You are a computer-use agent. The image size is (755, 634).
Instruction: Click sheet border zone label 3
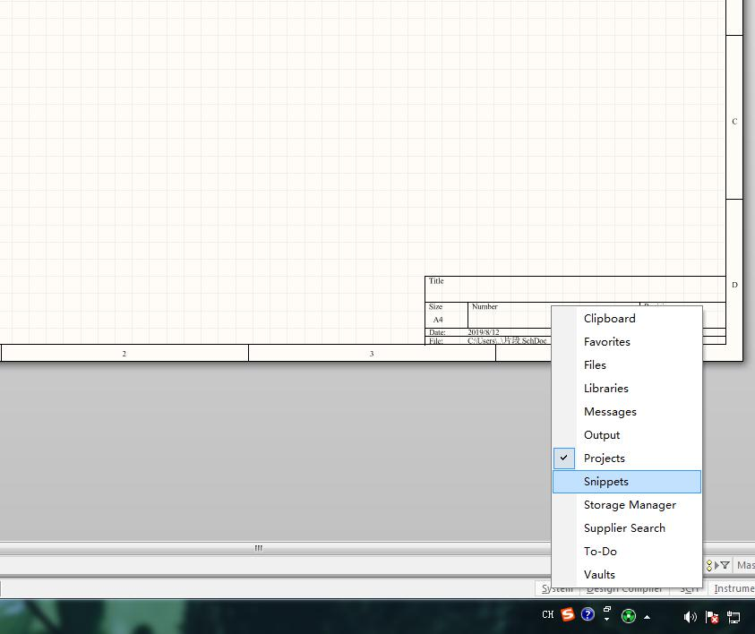(x=372, y=354)
